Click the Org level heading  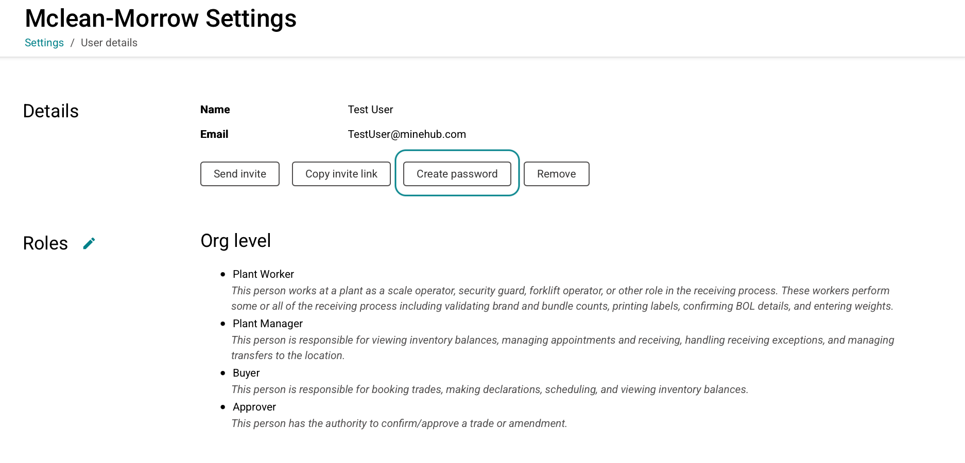coord(236,241)
